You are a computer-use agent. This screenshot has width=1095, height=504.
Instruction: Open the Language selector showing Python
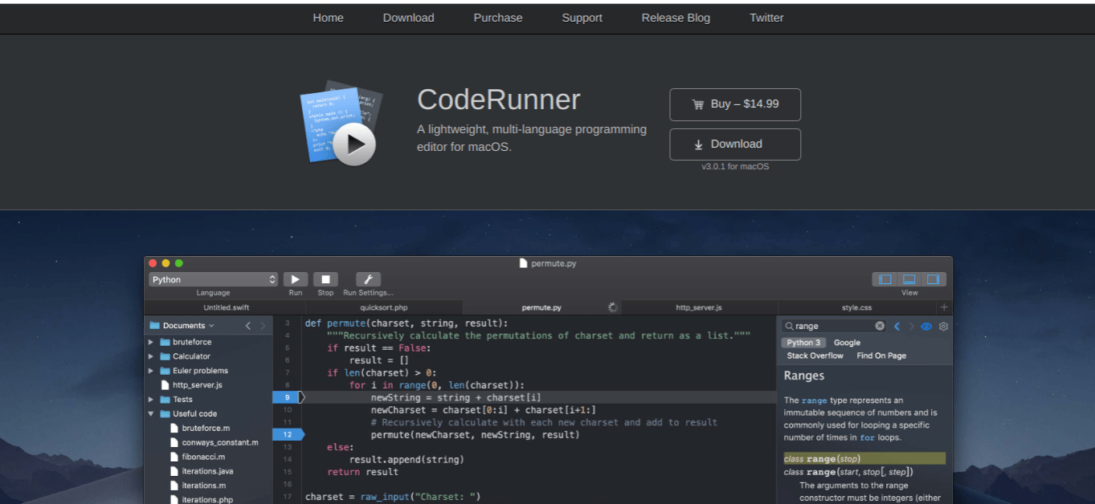(x=212, y=278)
